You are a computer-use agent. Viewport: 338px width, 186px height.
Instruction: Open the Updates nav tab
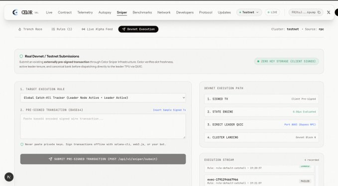coord(224,12)
